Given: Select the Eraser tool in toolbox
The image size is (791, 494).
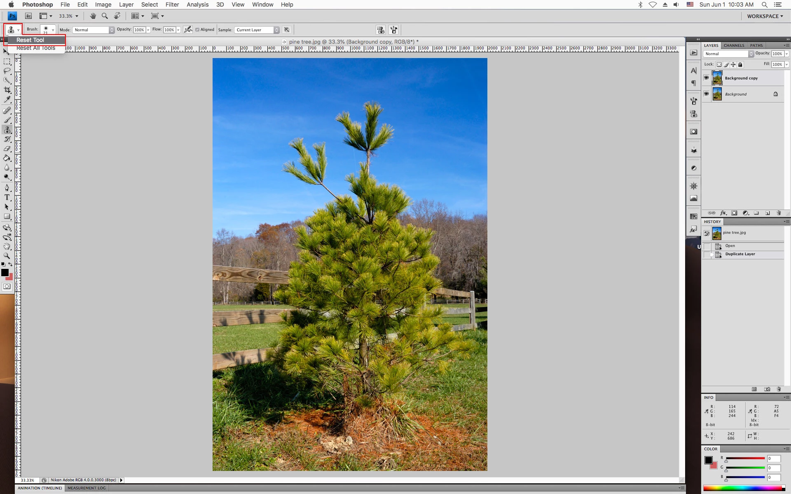Looking at the screenshot, I should [7, 149].
